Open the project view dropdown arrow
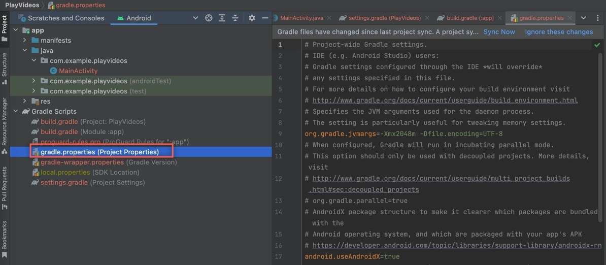 tap(195, 18)
